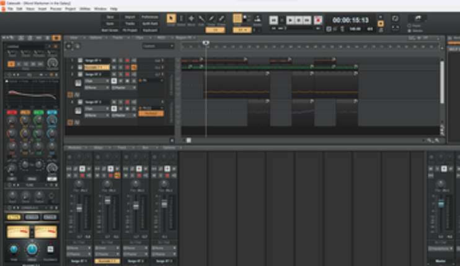Screen dimensions: 460x266
Task: Click the Synth Rack button
Action: coord(149,24)
